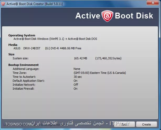The image size is (161, 130).
Task: Click the Initialize Network label
Action: (x=24, y=85)
